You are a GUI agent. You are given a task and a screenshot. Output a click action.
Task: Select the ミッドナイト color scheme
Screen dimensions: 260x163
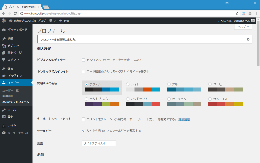(128, 99)
